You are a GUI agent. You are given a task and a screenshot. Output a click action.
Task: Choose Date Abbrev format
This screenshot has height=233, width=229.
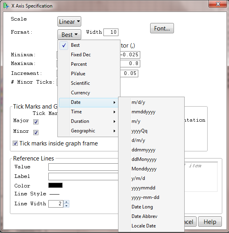click(151, 216)
